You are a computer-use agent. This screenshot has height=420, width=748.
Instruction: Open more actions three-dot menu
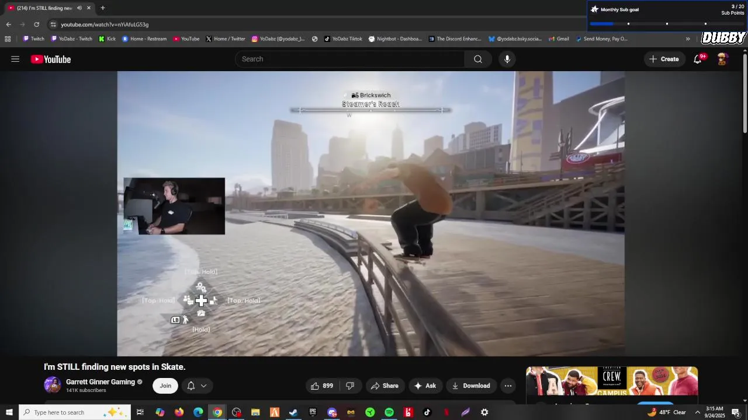click(x=508, y=386)
